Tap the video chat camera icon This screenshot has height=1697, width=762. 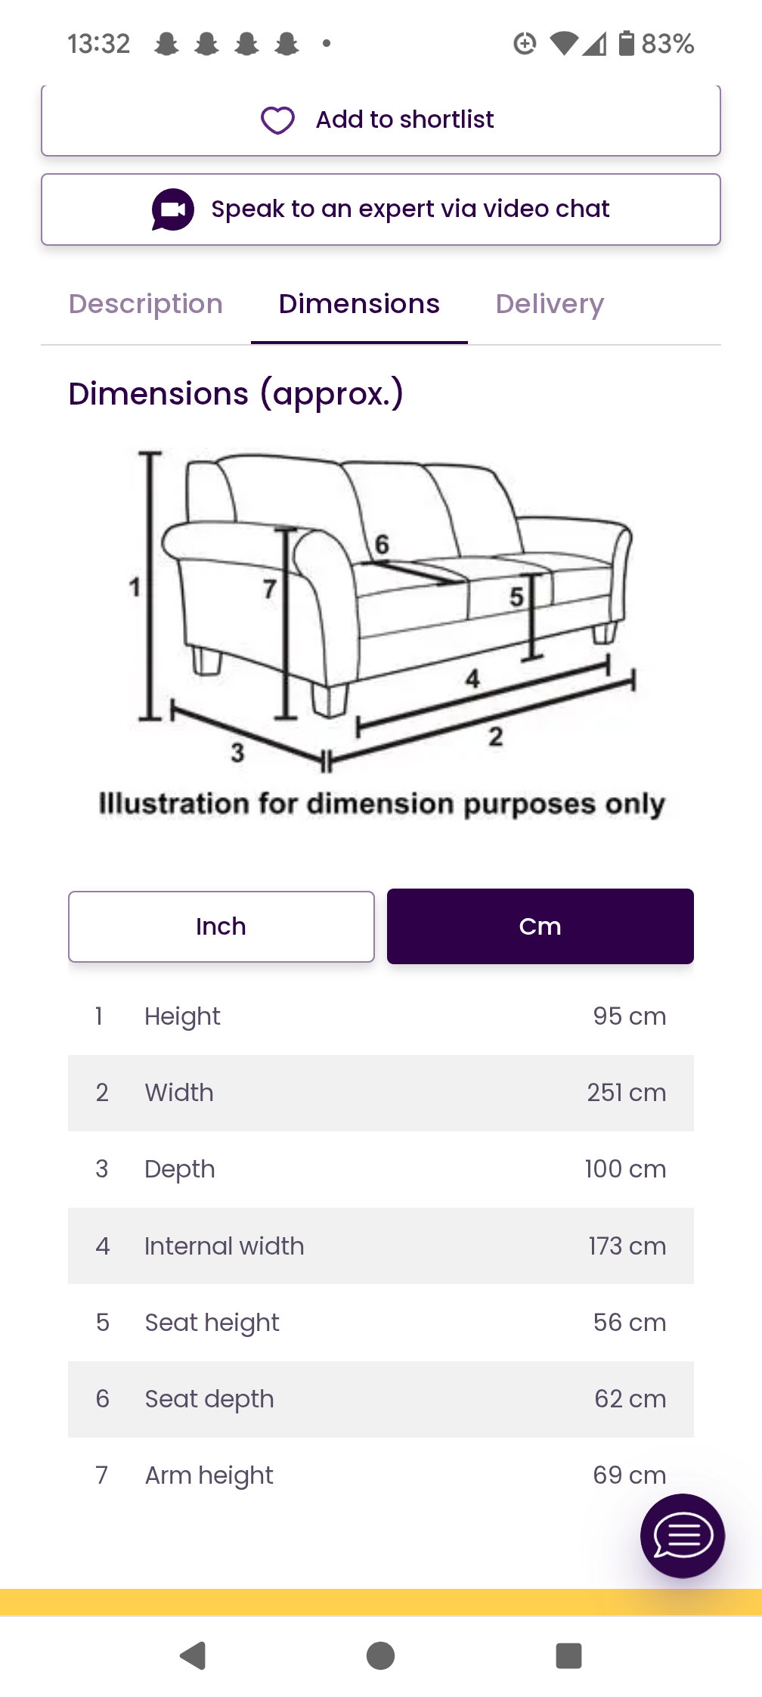(x=172, y=209)
